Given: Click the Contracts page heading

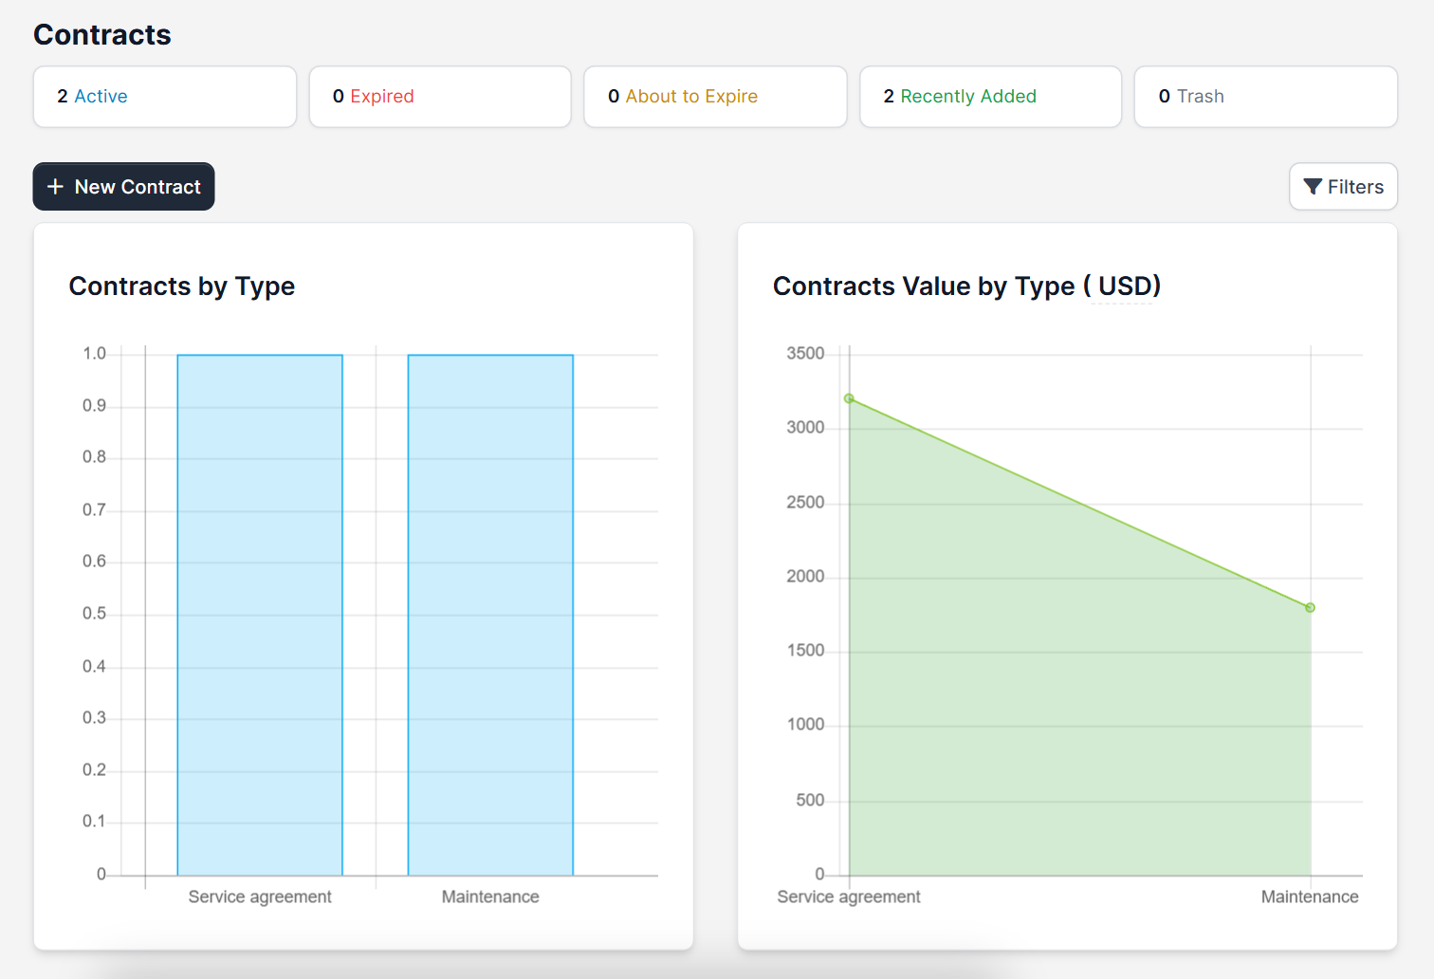Looking at the screenshot, I should [102, 35].
